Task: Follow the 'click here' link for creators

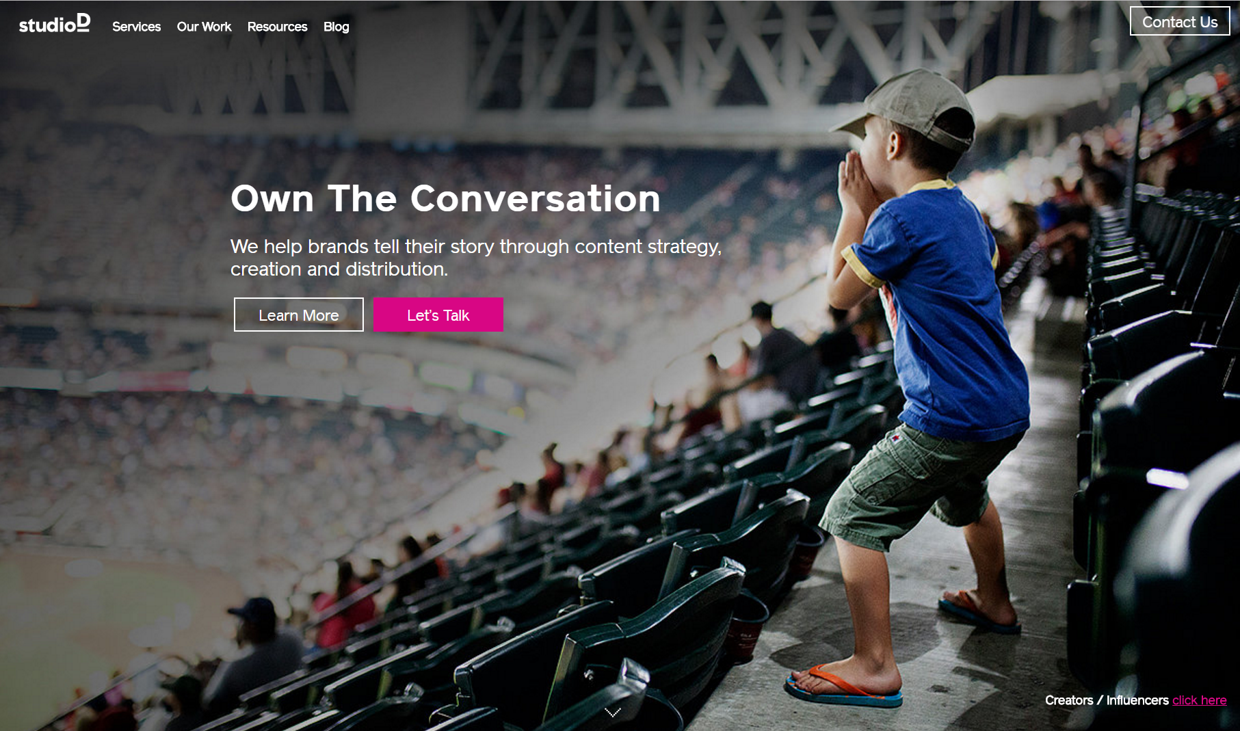Action: coord(1199,700)
